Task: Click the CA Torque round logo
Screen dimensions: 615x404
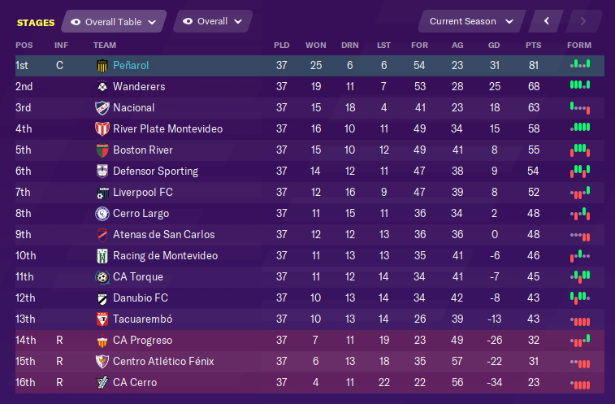Action: [102, 277]
